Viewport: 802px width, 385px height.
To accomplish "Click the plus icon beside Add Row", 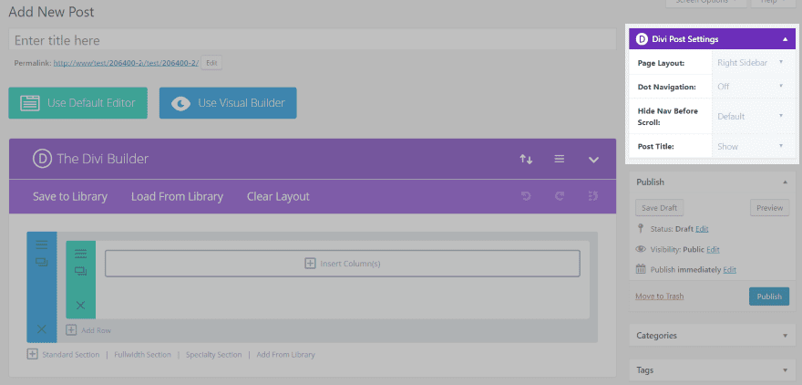I will click(x=71, y=330).
